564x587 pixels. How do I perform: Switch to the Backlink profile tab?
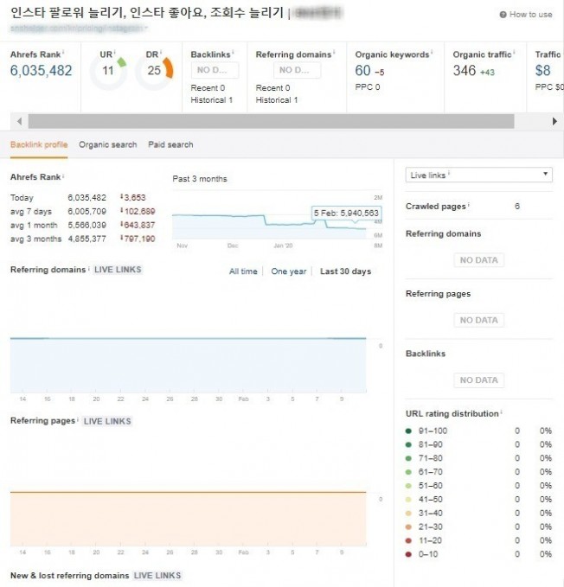39,145
